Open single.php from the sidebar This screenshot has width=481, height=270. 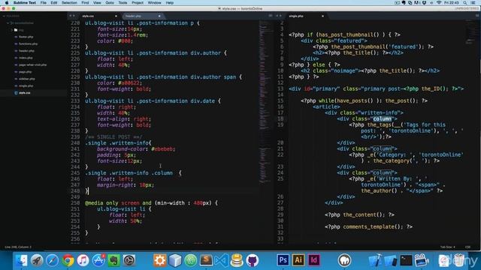point(26,86)
